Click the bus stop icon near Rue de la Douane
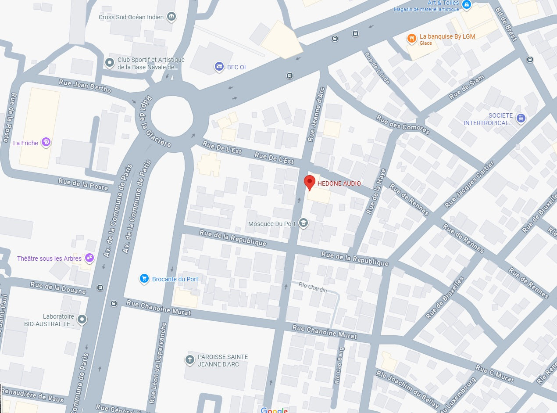 point(100,288)
